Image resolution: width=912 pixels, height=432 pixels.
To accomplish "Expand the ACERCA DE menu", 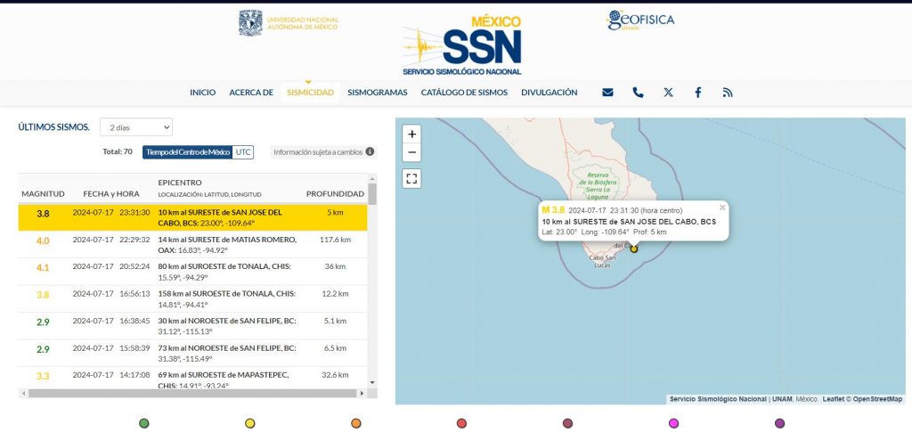I will [x=251, y=93].
